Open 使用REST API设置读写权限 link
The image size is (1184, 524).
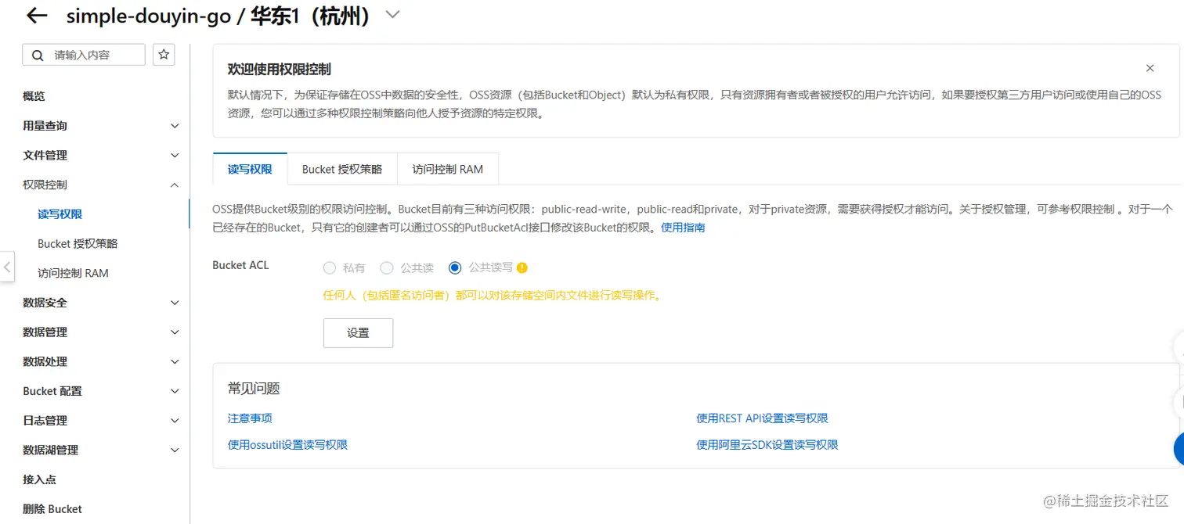pyautogui.click(x=762, y=418)
